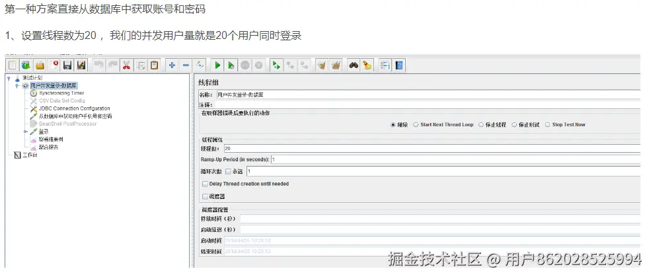Image resolution: width=651 pixels, height=277 pixels.
Task: Click the Open file folder icon
Action: pos(40,65)
